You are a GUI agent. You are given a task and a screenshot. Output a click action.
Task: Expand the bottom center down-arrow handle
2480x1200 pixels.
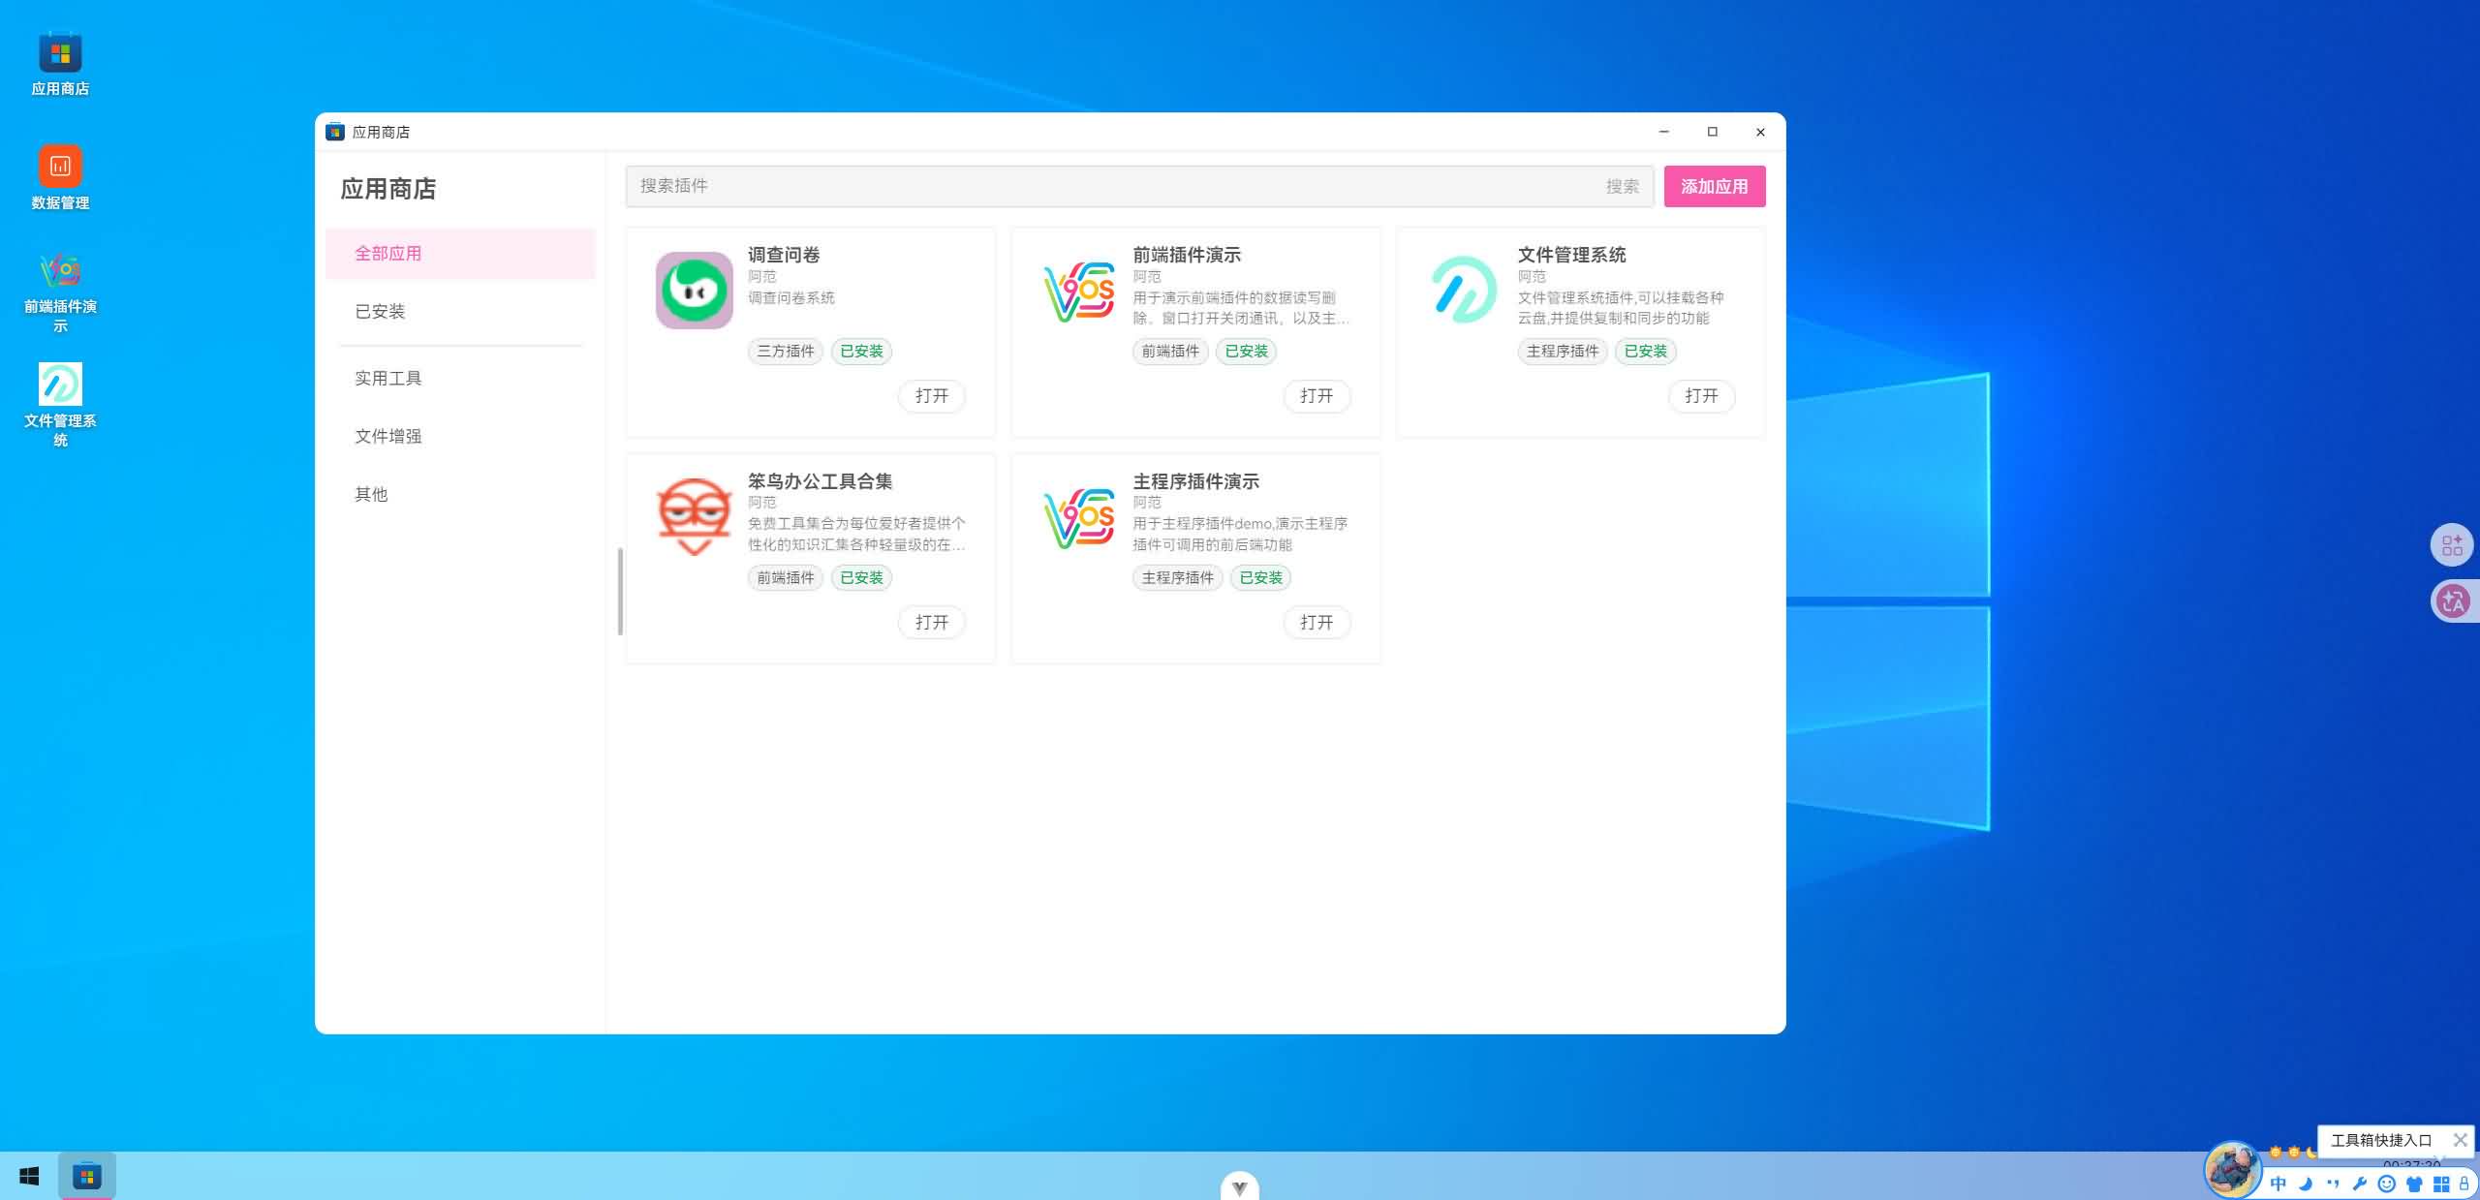[x=1239, y=1187]
